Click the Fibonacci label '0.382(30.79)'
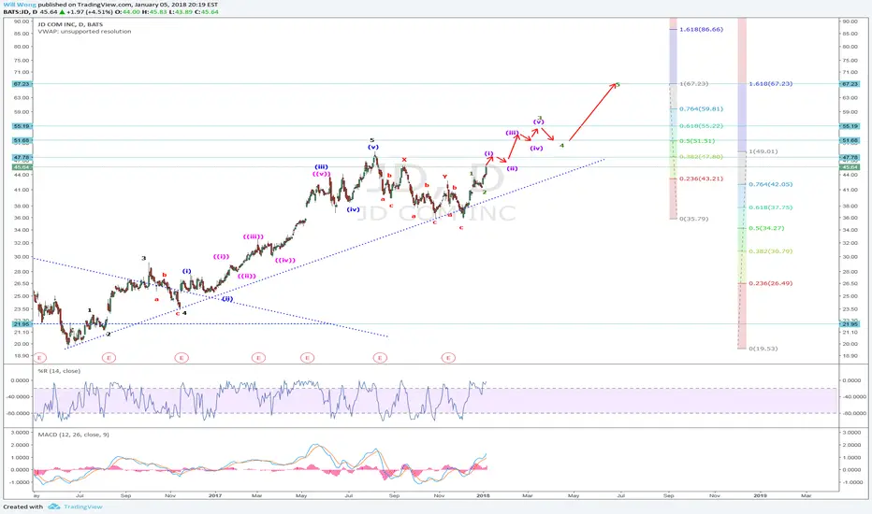Screen dimensions: 872x514 (x=771, y=251)
